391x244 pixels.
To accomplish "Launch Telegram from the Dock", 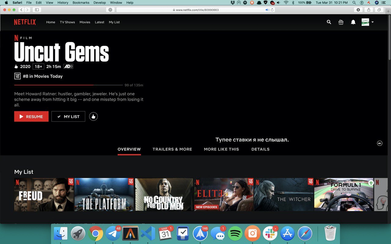I will 113,234.
